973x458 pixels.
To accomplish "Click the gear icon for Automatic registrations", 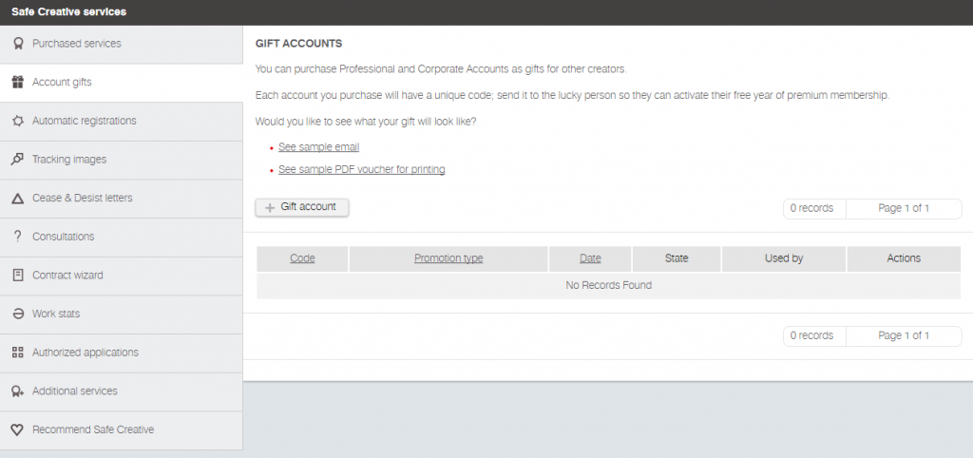I will tap(17, 121).
